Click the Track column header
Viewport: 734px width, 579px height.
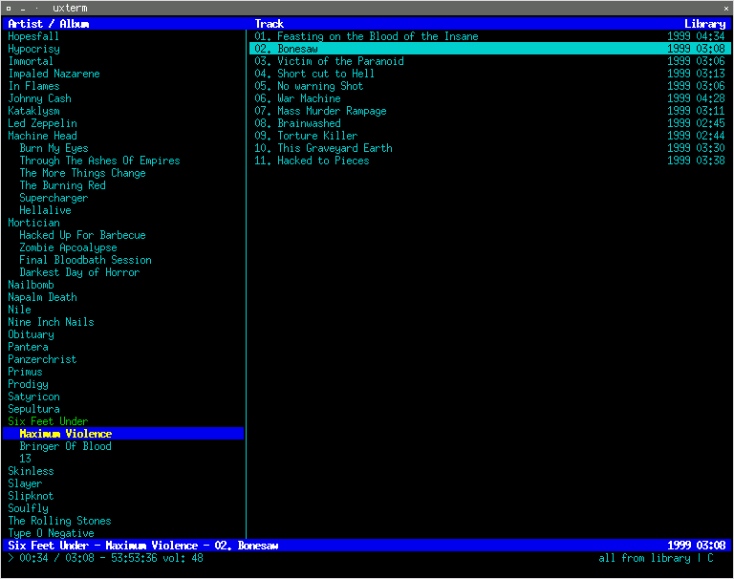(270, 24)
